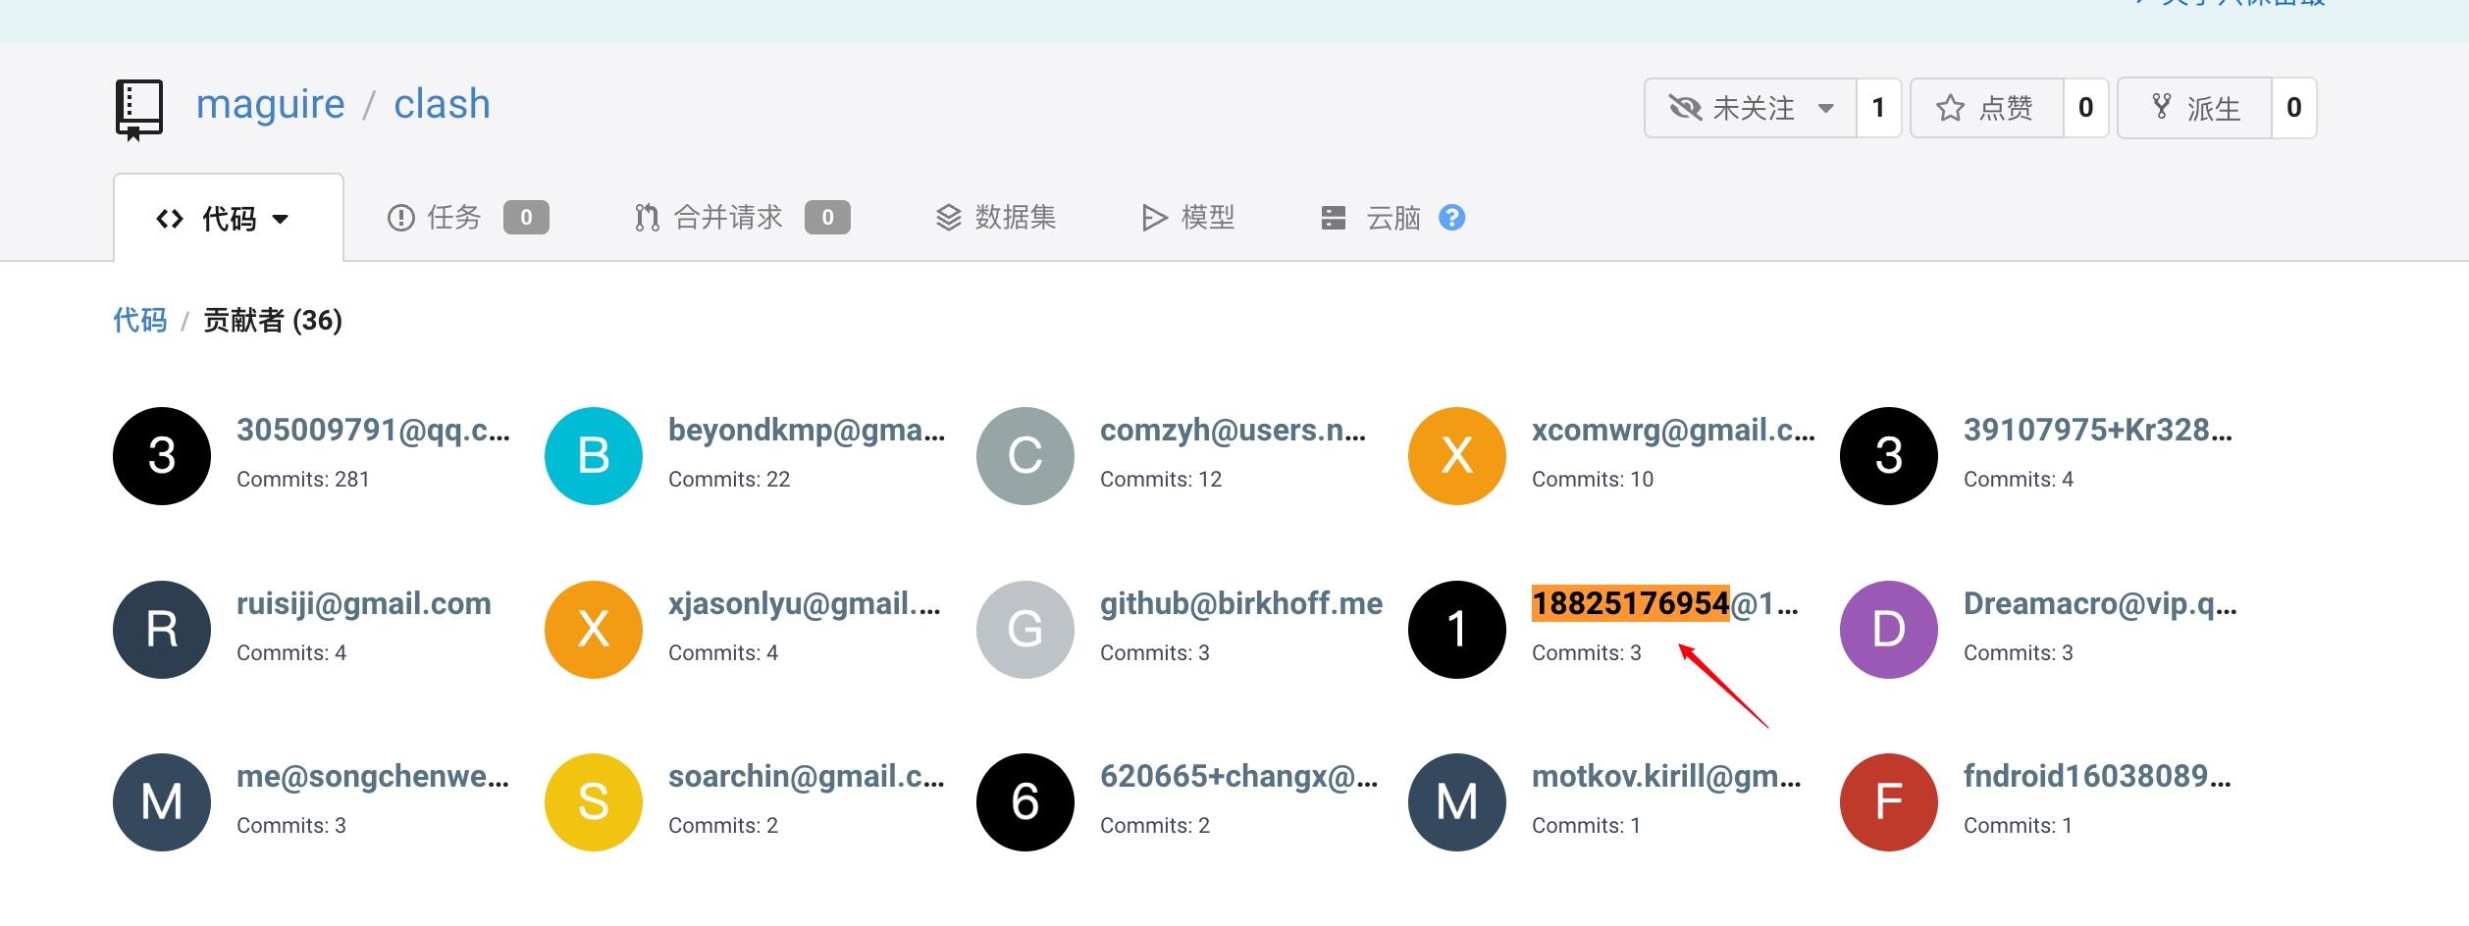Open contributor github@birkhoff.me
The image size is (2469, 926).
(1241, 603)
